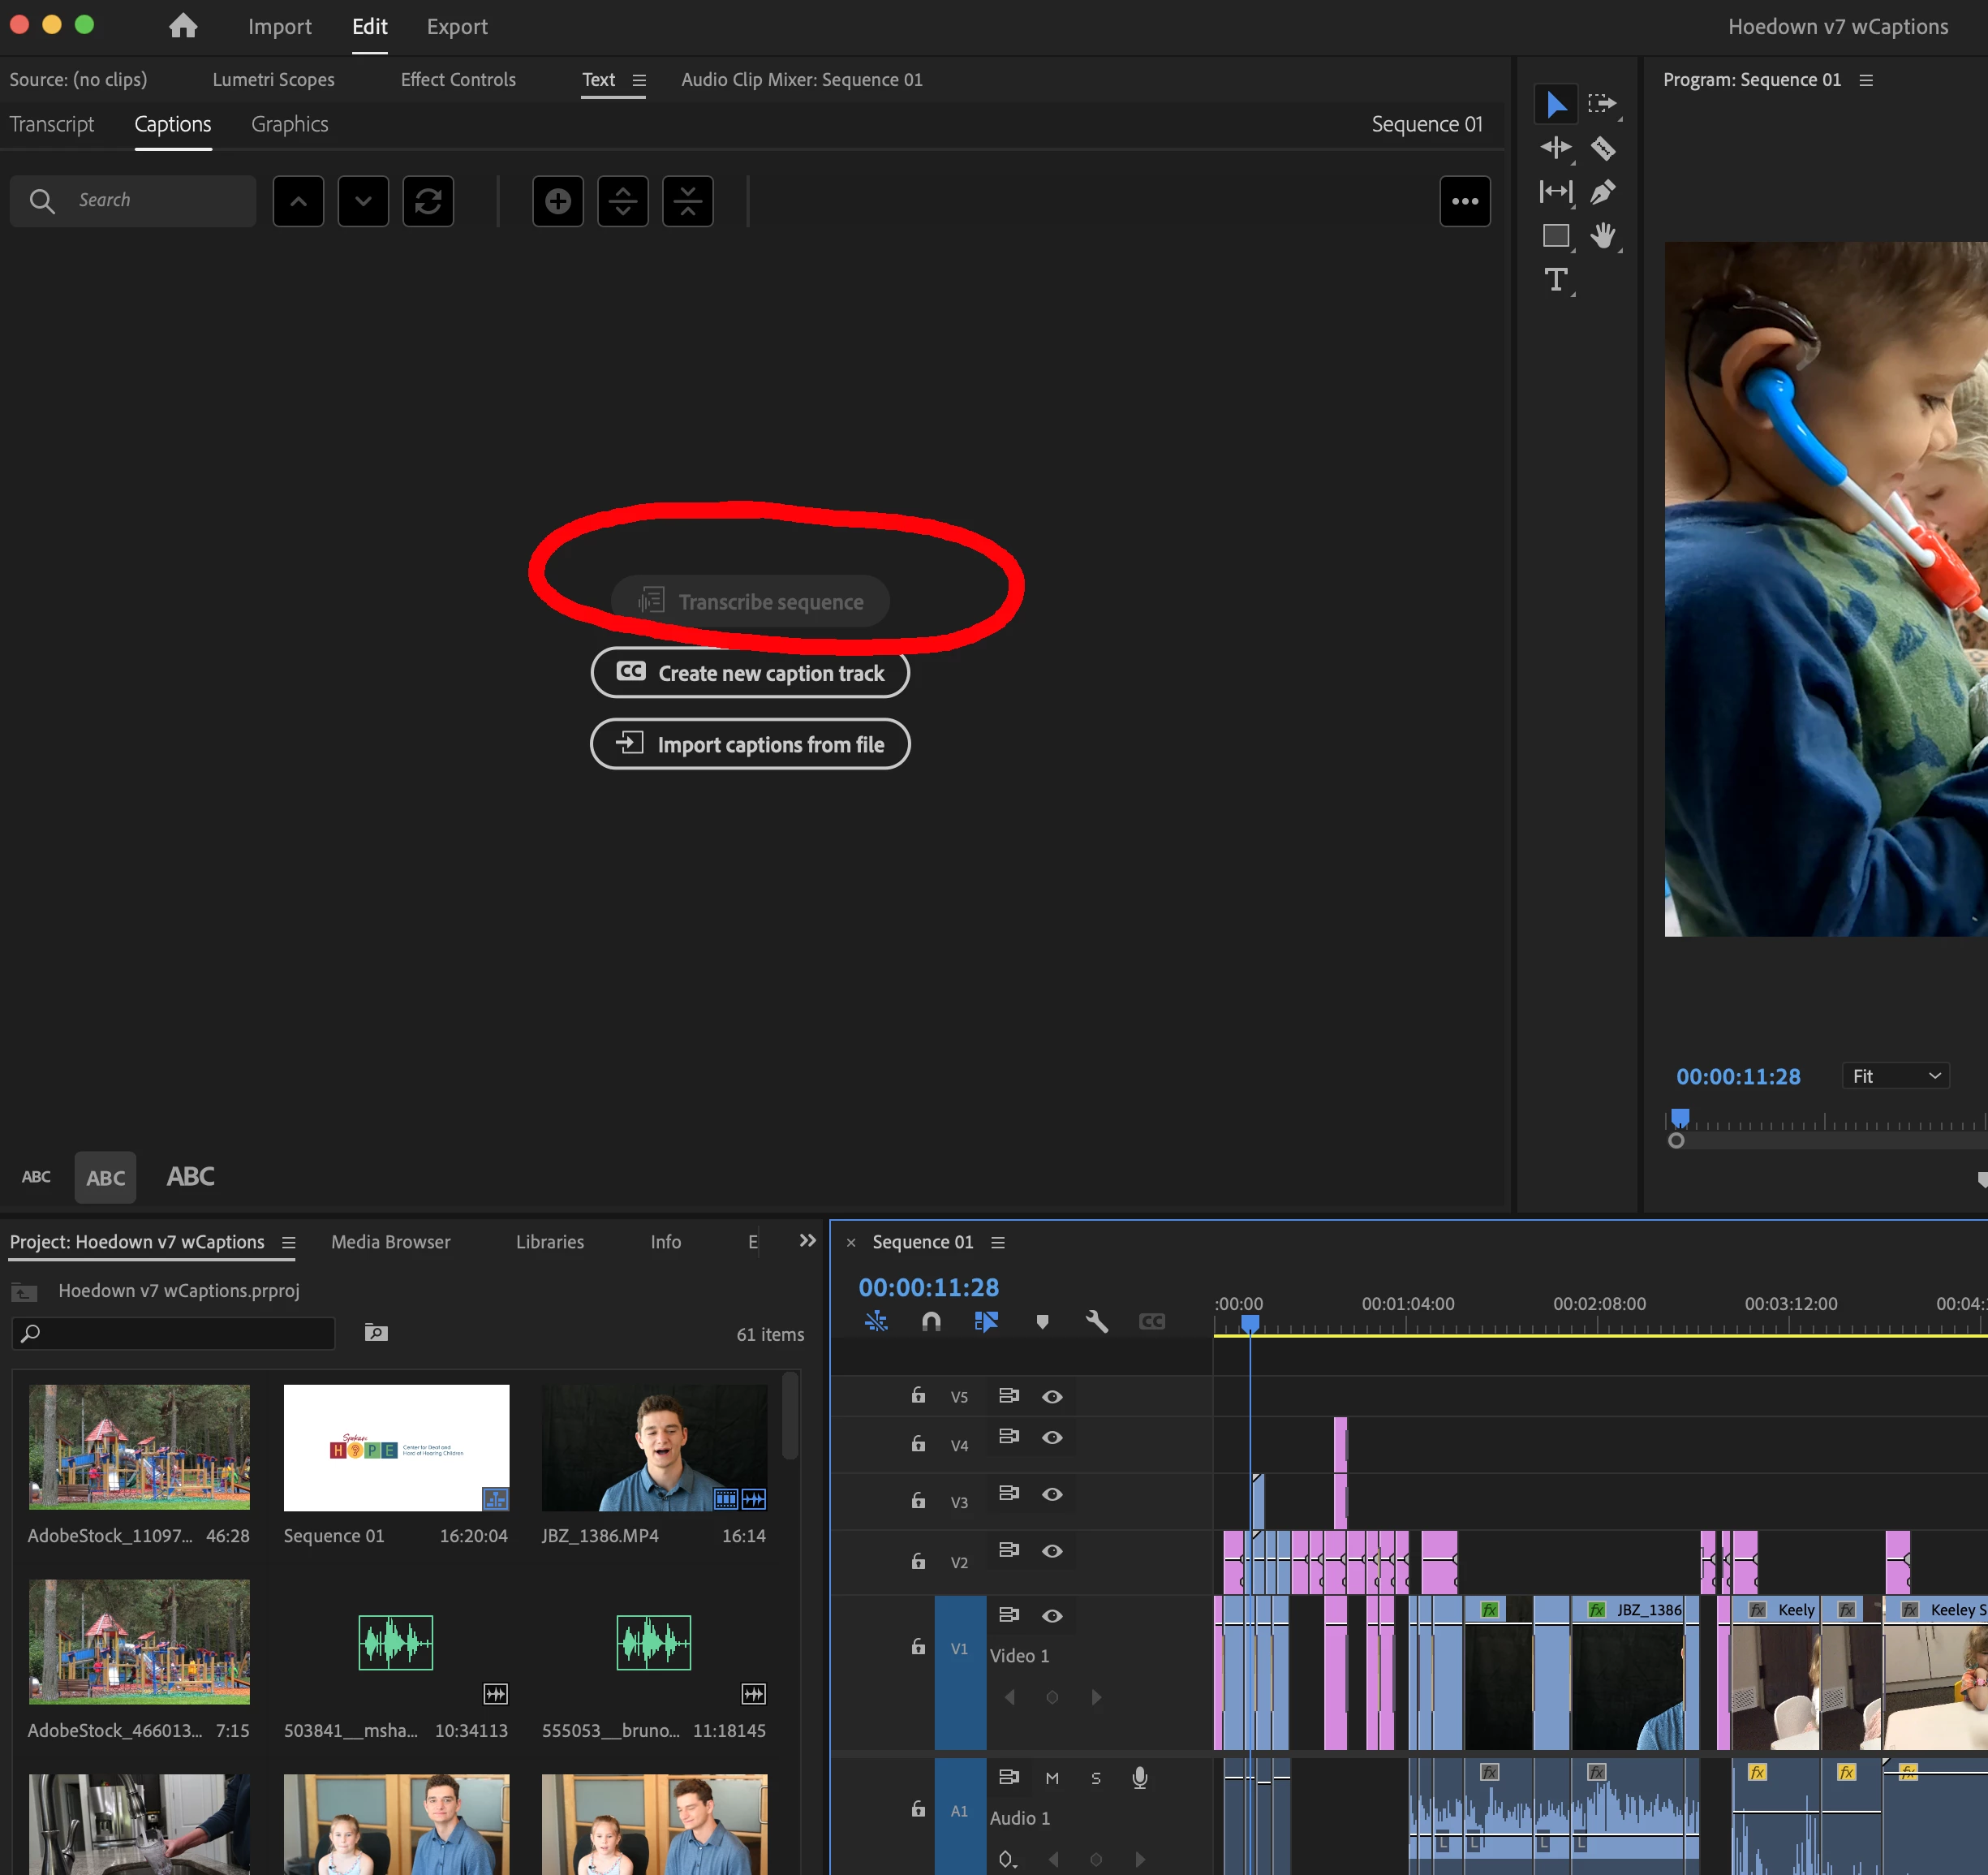Click the merge caption segments icon
The width and height of the screenshot is (1988, 1875).
click(x=688, y=201)
